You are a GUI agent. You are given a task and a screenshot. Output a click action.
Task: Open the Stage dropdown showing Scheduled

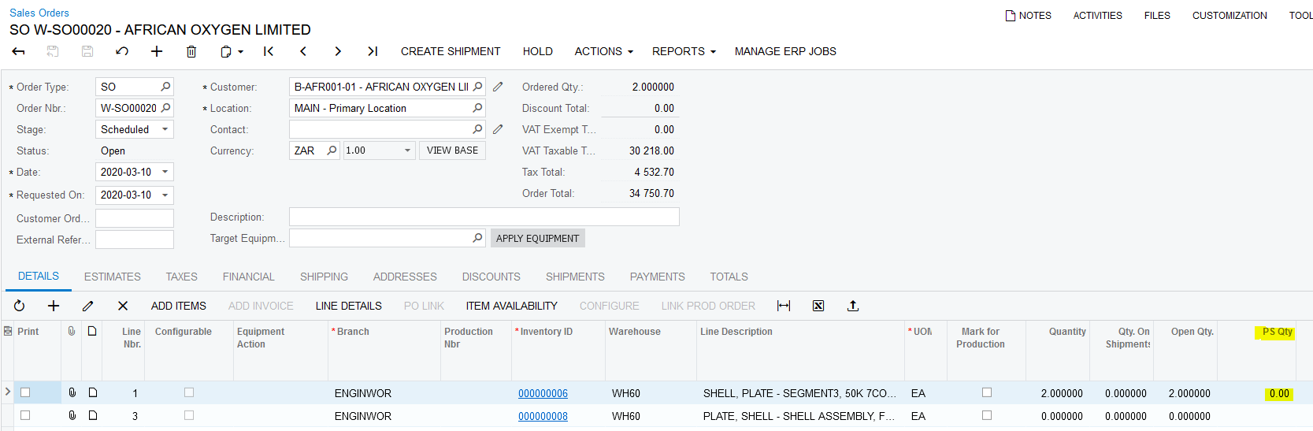[165, 129]
